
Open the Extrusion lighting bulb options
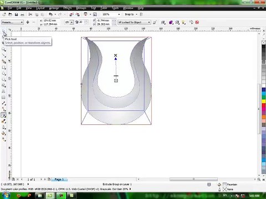(x=183, y=22)
